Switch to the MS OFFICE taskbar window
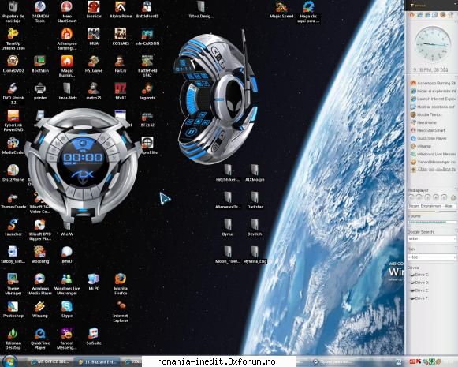This screenshot has width=458, height=367. coord(50,362)
